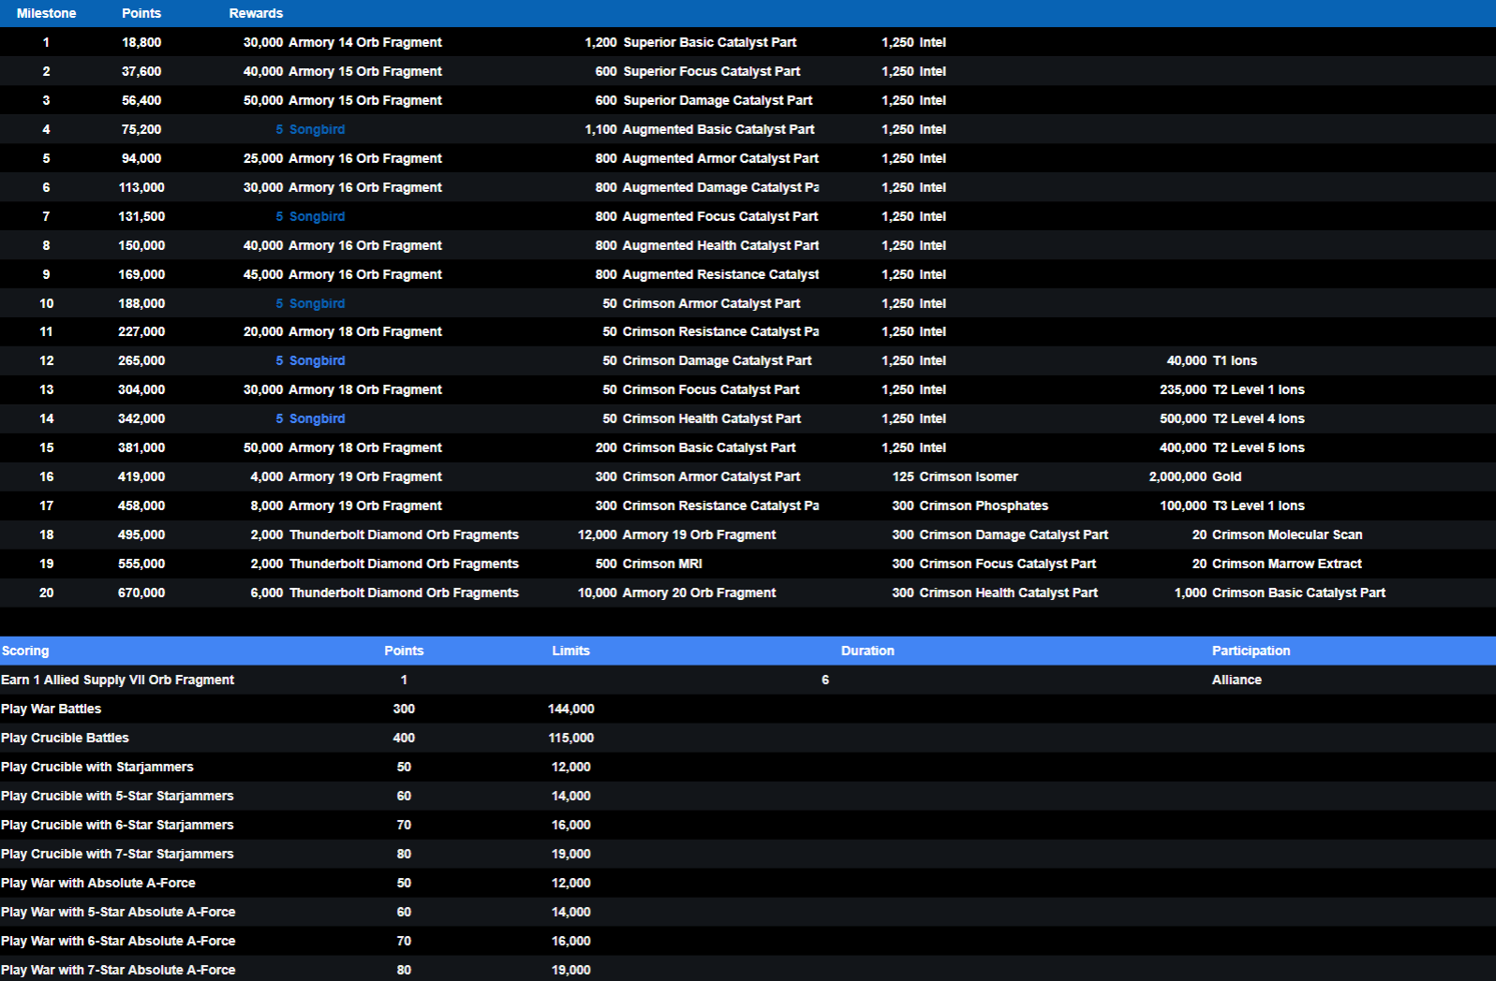Click the Play Crucible Battles row label

[66, 738]
